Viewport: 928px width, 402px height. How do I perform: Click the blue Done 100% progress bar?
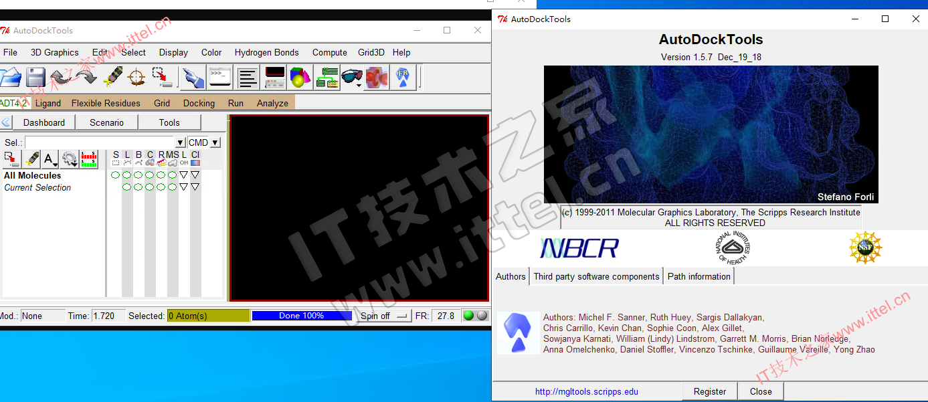point(302,316)
